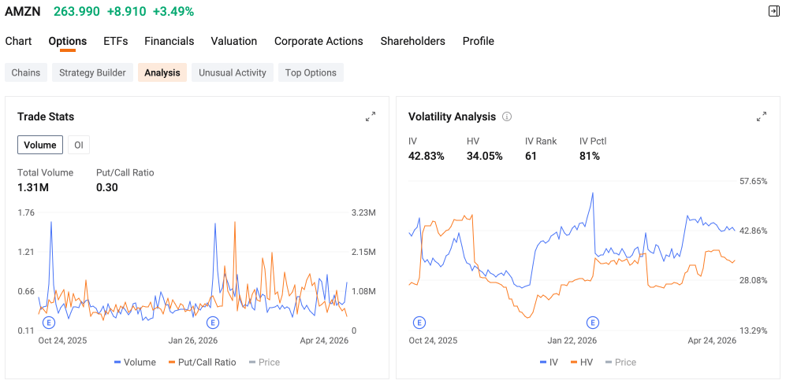The height and width of the screenshot is (384, 786).
Task: Open the Profile tab
Action: tap(479, 41)
